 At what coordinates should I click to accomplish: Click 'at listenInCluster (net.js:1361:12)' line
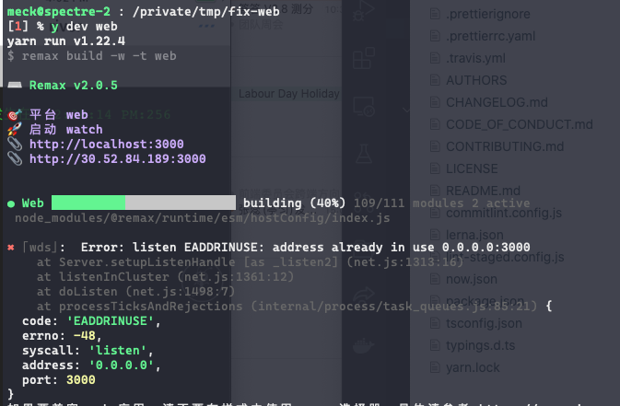pyautogui.click(x=165, y=277)
